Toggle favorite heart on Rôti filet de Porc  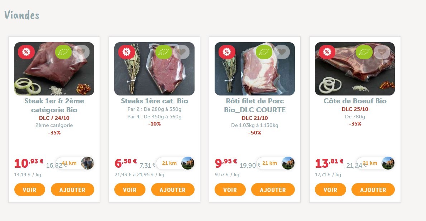(282, 52)
